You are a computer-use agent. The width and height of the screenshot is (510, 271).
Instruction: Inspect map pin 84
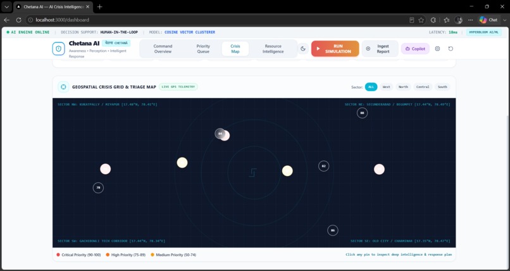click(220, 134)
